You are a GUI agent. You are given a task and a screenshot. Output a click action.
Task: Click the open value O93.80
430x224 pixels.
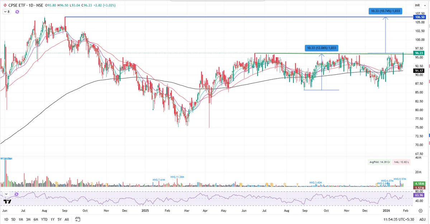tap(51, 5)
